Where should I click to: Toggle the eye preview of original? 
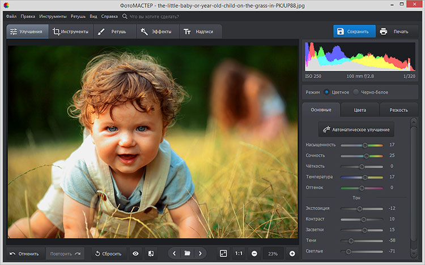pyautogui.click(x=135, y=254)
